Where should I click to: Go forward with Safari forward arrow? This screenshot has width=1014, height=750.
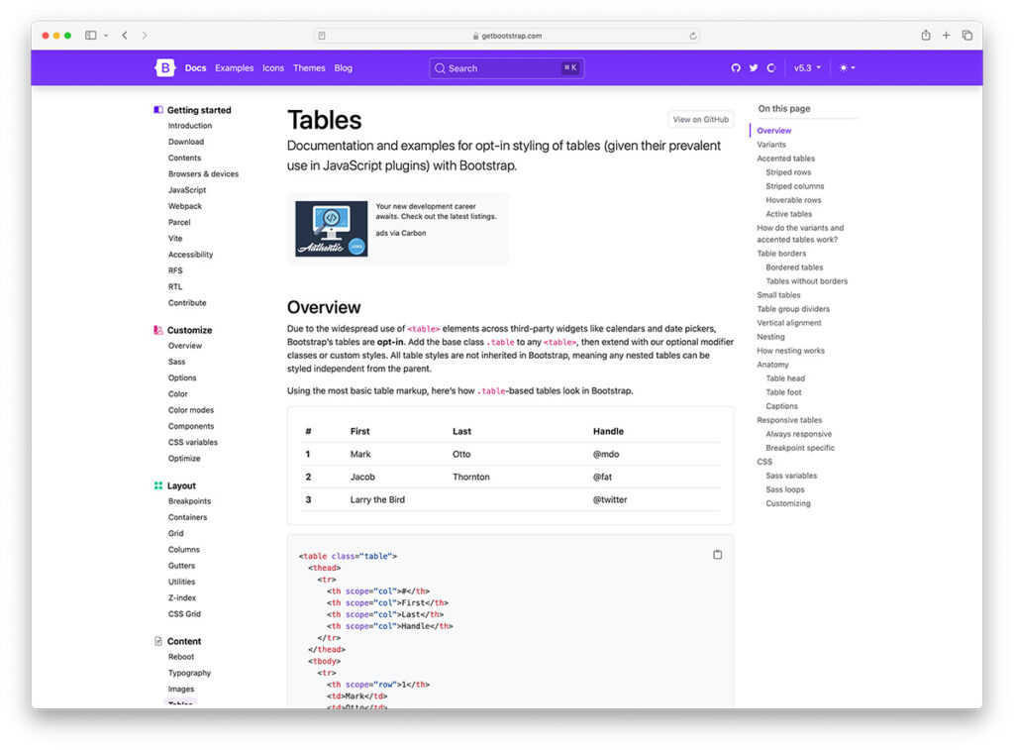(x=145, y=35)
